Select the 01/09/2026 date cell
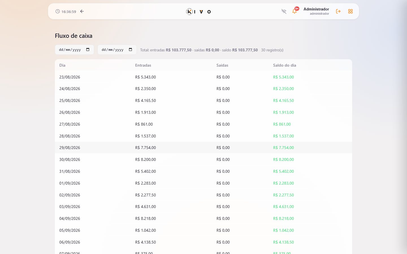Screen dimensions: 407x254 (70, 183)
